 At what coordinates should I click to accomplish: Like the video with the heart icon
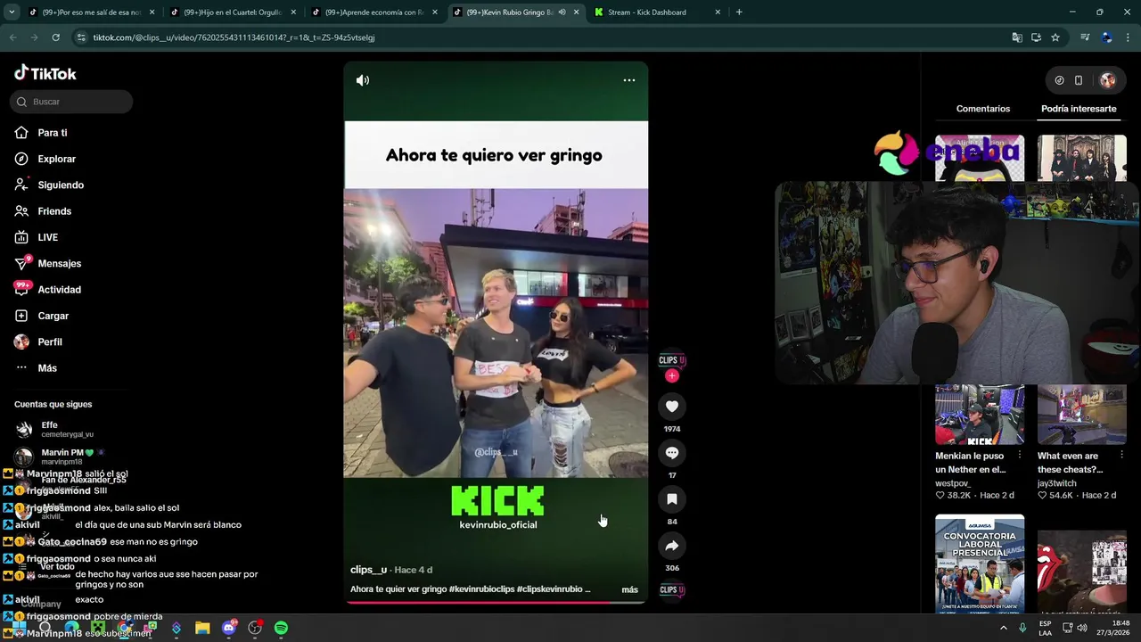[672, 407]
